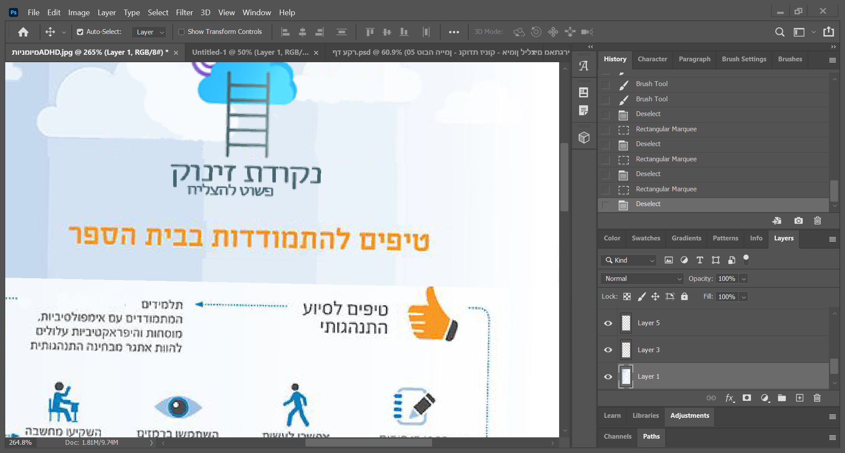
Task: Toggle Auto-Select checkbox
Action: (x=80, y=32)
